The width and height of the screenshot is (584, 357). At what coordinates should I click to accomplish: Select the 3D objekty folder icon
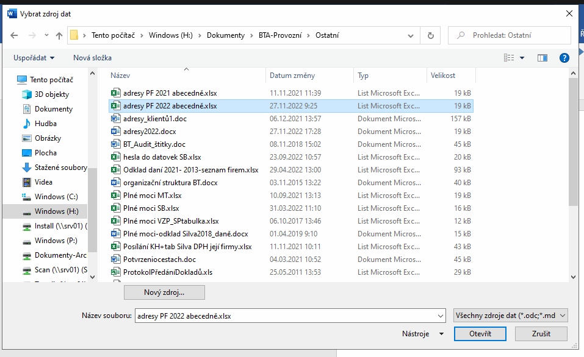[x=27, y=94]
